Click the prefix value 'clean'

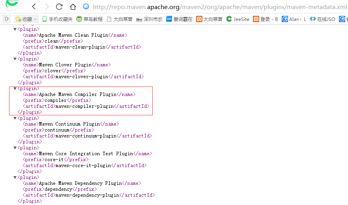click(51, 41)
